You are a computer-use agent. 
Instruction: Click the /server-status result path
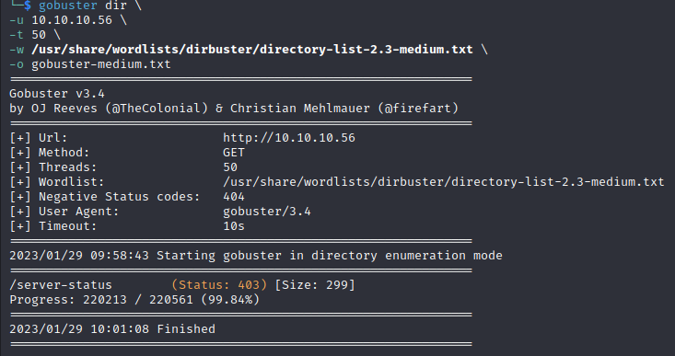61,285
